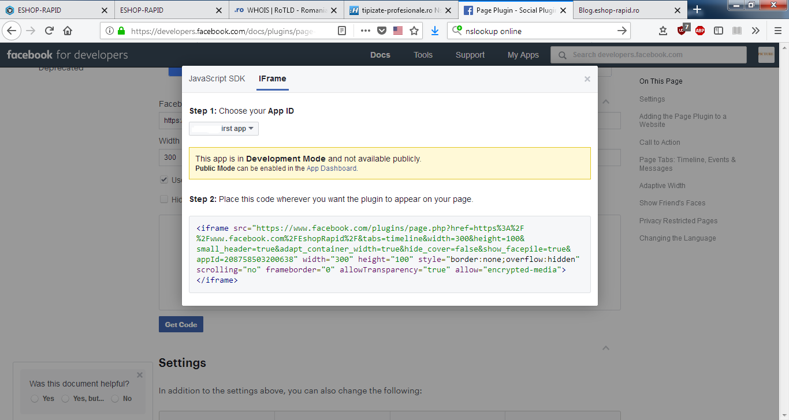The width and height of the screenshot is (789, 420).
Task: Open the My Apps menu
Action: click(x=523, y=55)
